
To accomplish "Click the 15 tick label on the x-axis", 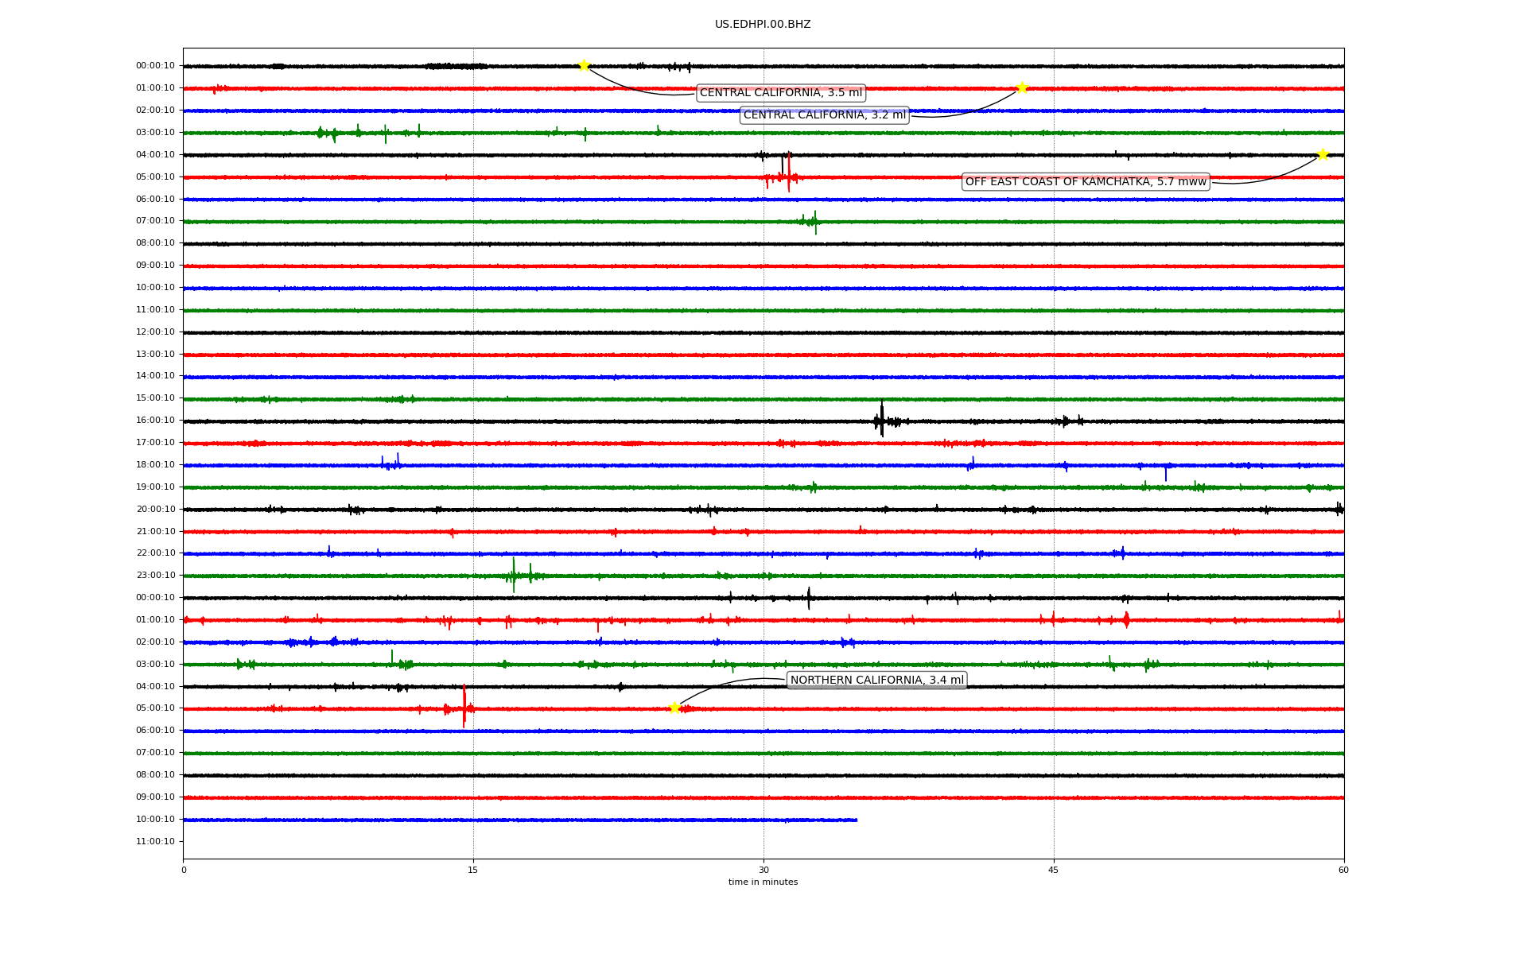I will click(x=473, y=870).
